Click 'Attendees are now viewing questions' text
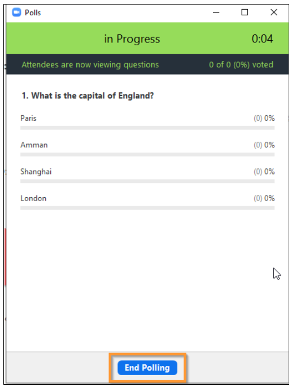This screenshot has width=292, height=387. tap(90, 64)
